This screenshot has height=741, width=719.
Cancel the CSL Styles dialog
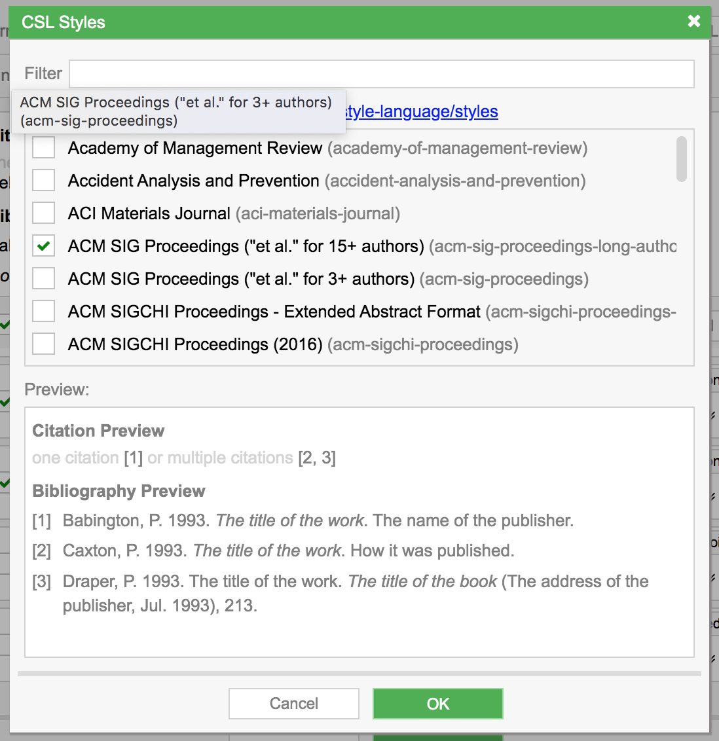[x=294, y=704]
